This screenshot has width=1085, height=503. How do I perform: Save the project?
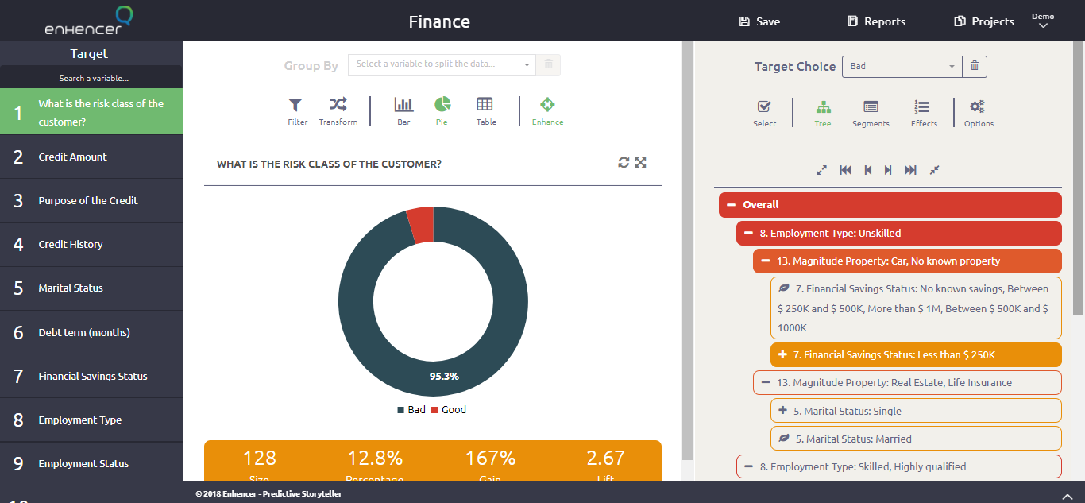[x=759, y=21]
